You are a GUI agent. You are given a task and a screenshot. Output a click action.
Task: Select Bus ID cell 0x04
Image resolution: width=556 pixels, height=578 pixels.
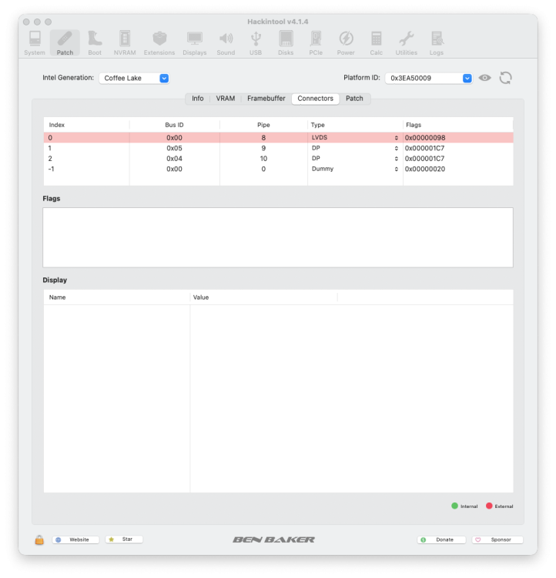[x=174, y=159]
